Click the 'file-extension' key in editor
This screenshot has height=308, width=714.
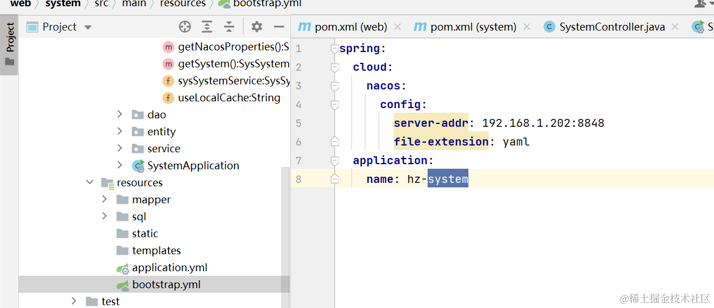tap(441, 142)
